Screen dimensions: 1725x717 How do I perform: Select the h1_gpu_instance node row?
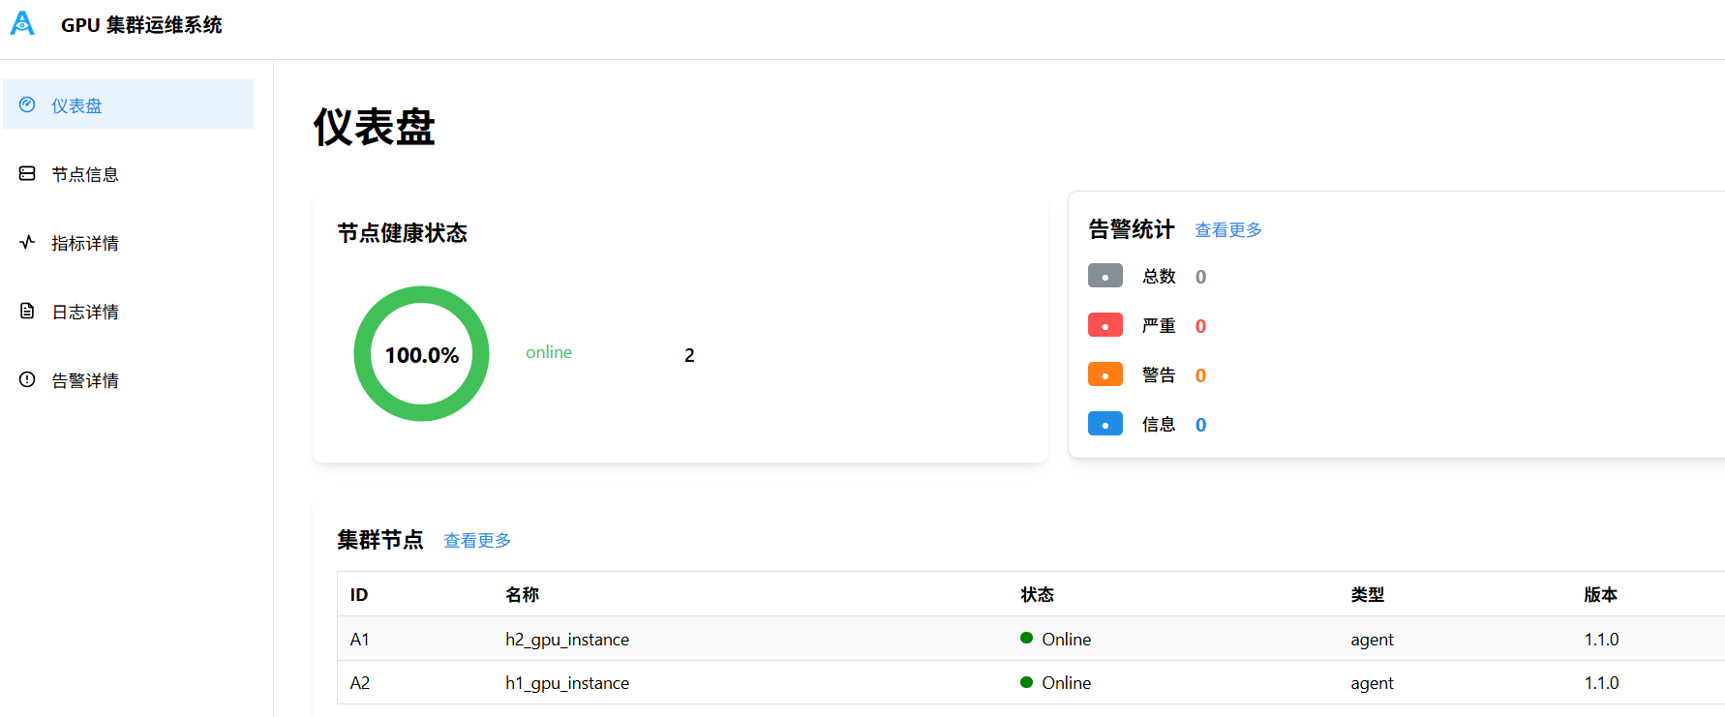click(567, 683)
